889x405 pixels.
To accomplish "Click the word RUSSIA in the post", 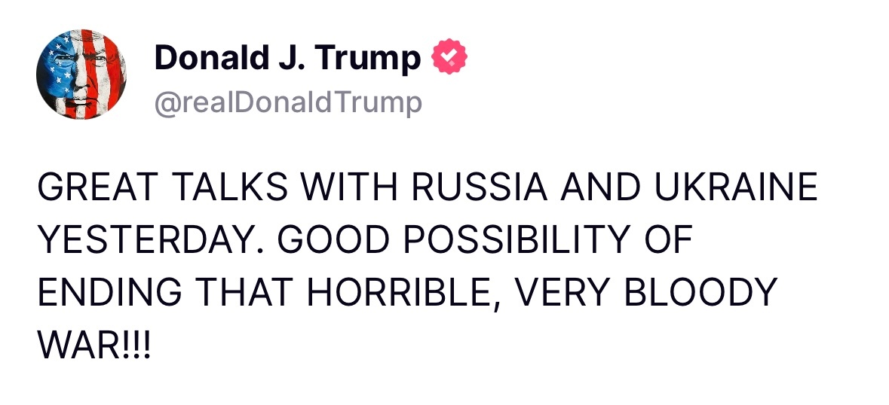I will 479,187.
